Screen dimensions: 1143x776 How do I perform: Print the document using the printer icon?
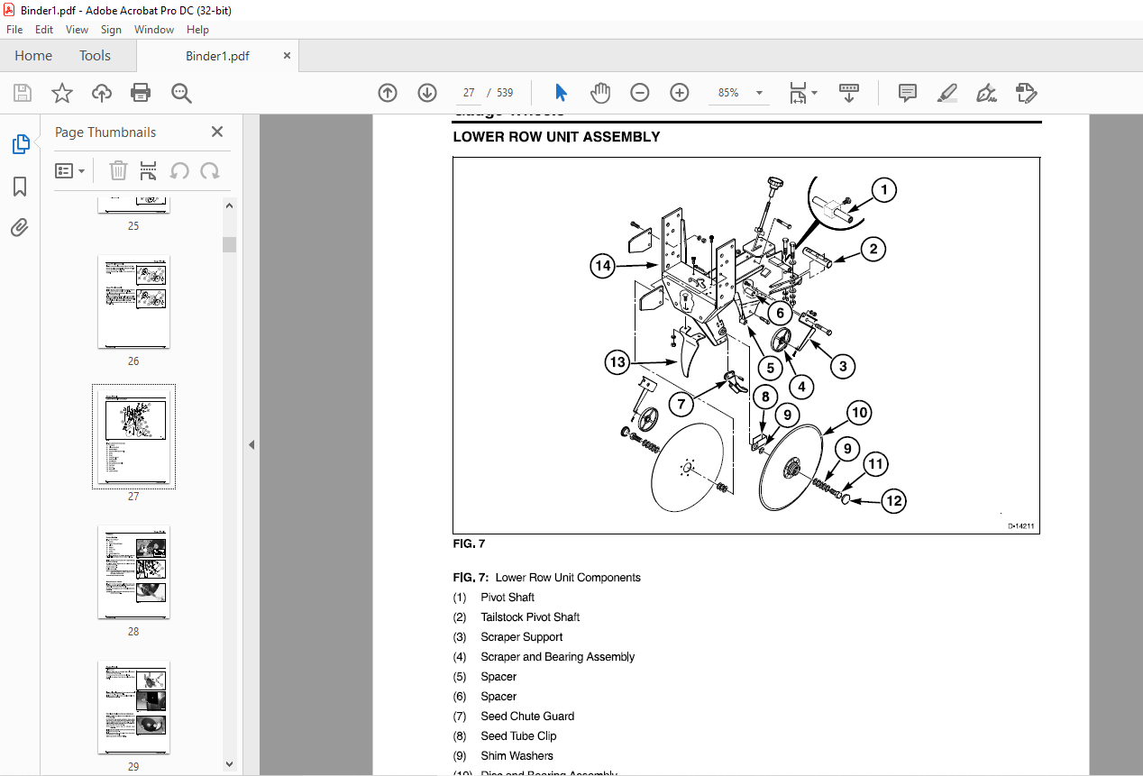[141, 93]
